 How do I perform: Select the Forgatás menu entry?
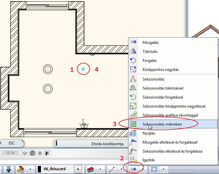[x=173, y=61]
